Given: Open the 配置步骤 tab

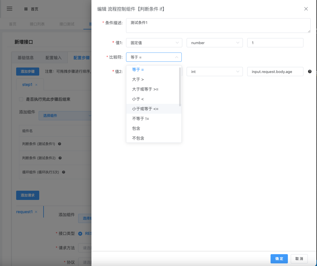Looking at the screenshot, I should (x=81, y=58).
